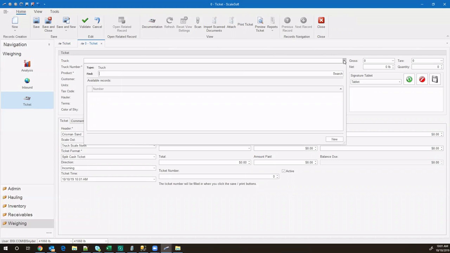The image size is (450, 253).
Task: Collapse the Truck lookup dropdown arrow
Action: tap(345, 61)
